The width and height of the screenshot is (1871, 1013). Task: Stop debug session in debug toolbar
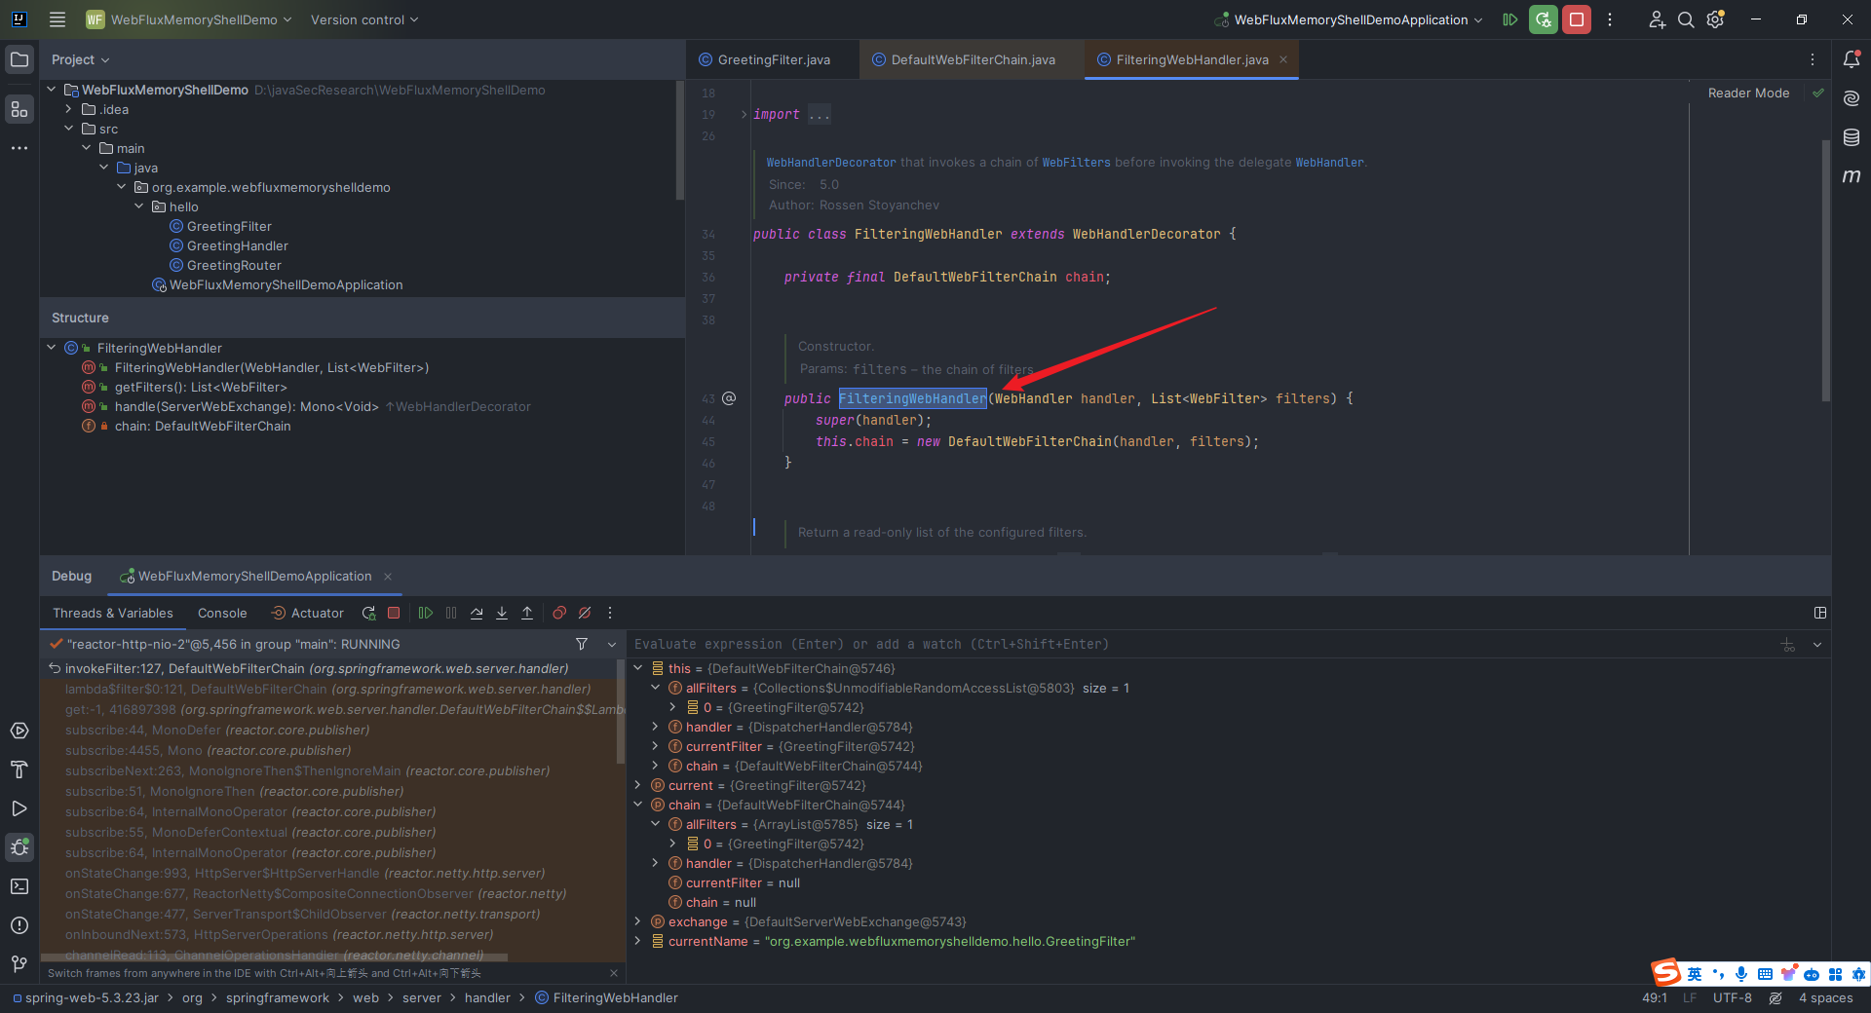click(x=394, y=613)
